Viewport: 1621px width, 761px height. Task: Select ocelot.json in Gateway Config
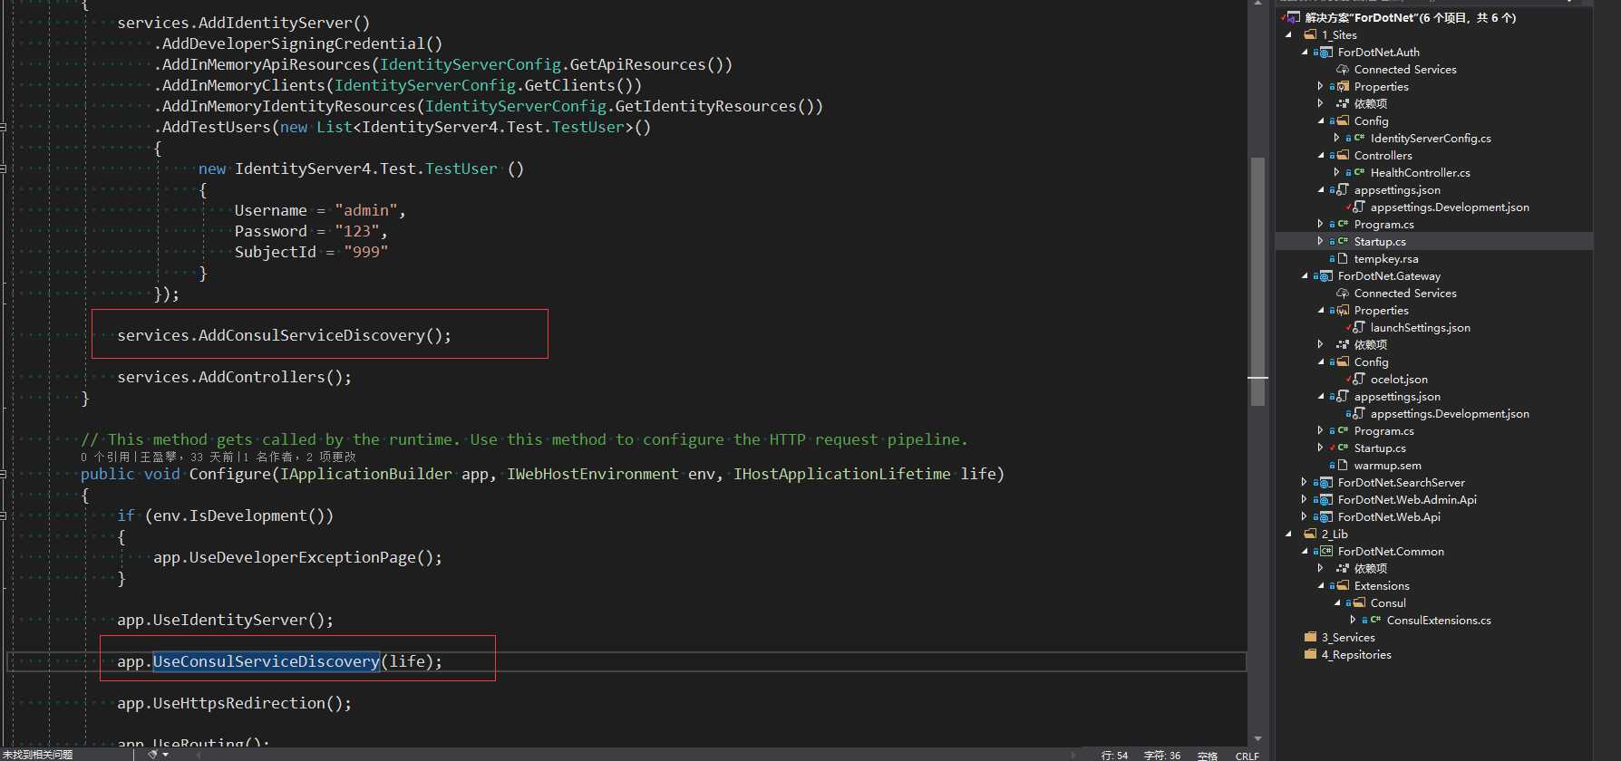coord(1399,379)
